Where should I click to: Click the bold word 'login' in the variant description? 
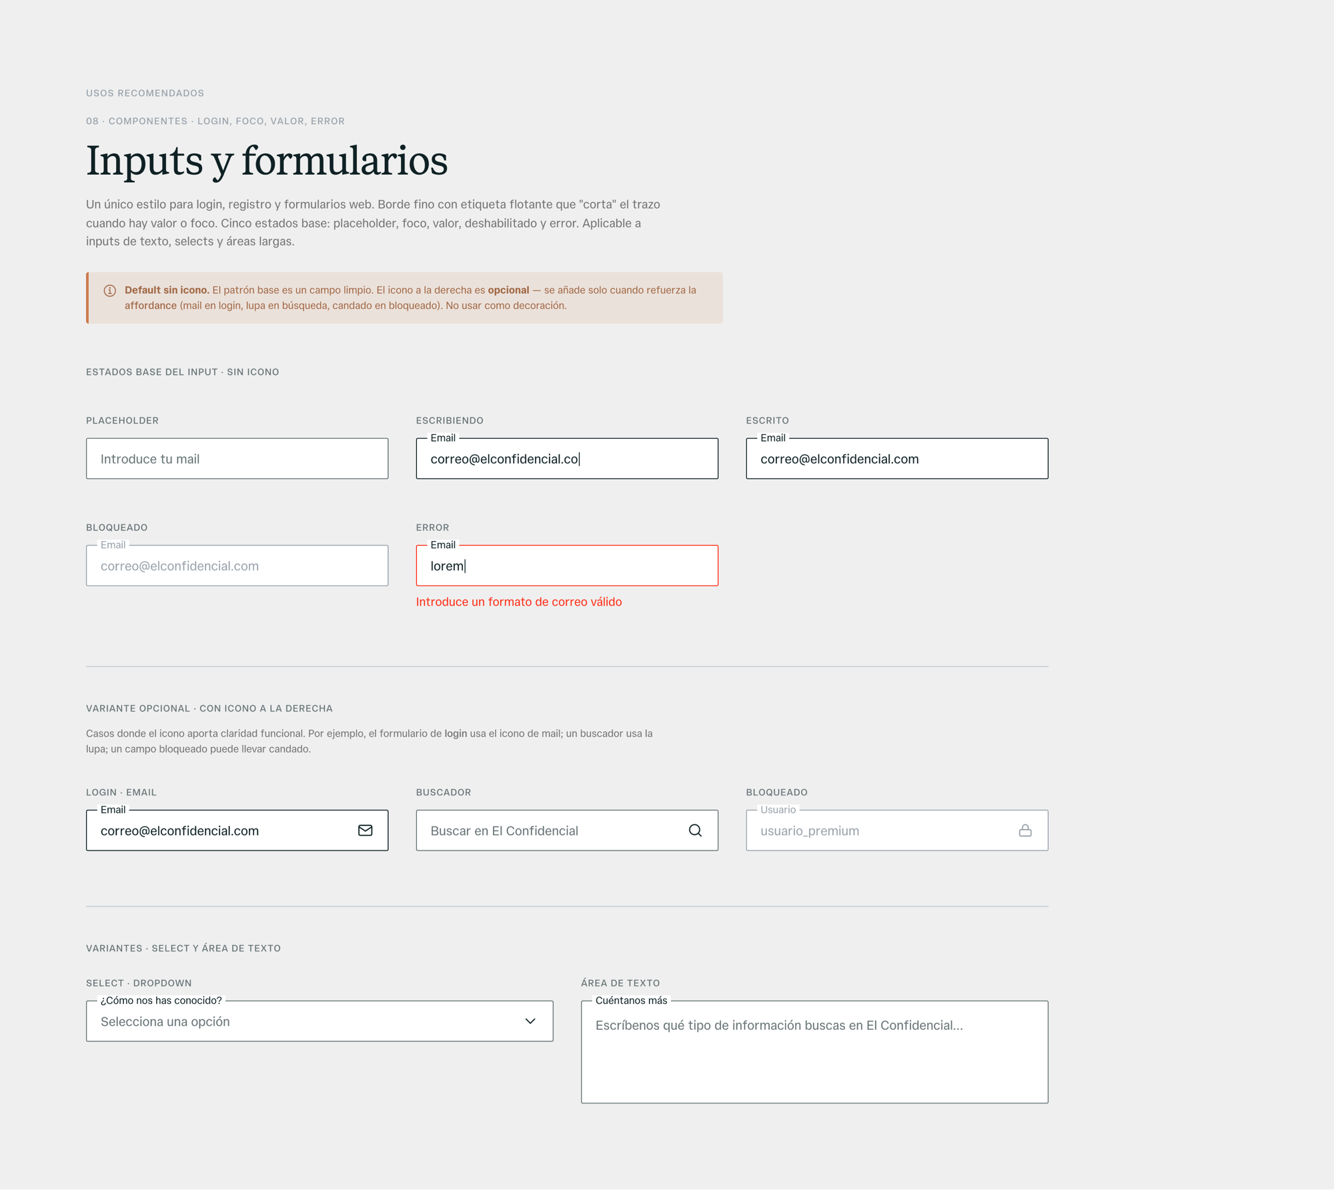[x=456, y=734]
